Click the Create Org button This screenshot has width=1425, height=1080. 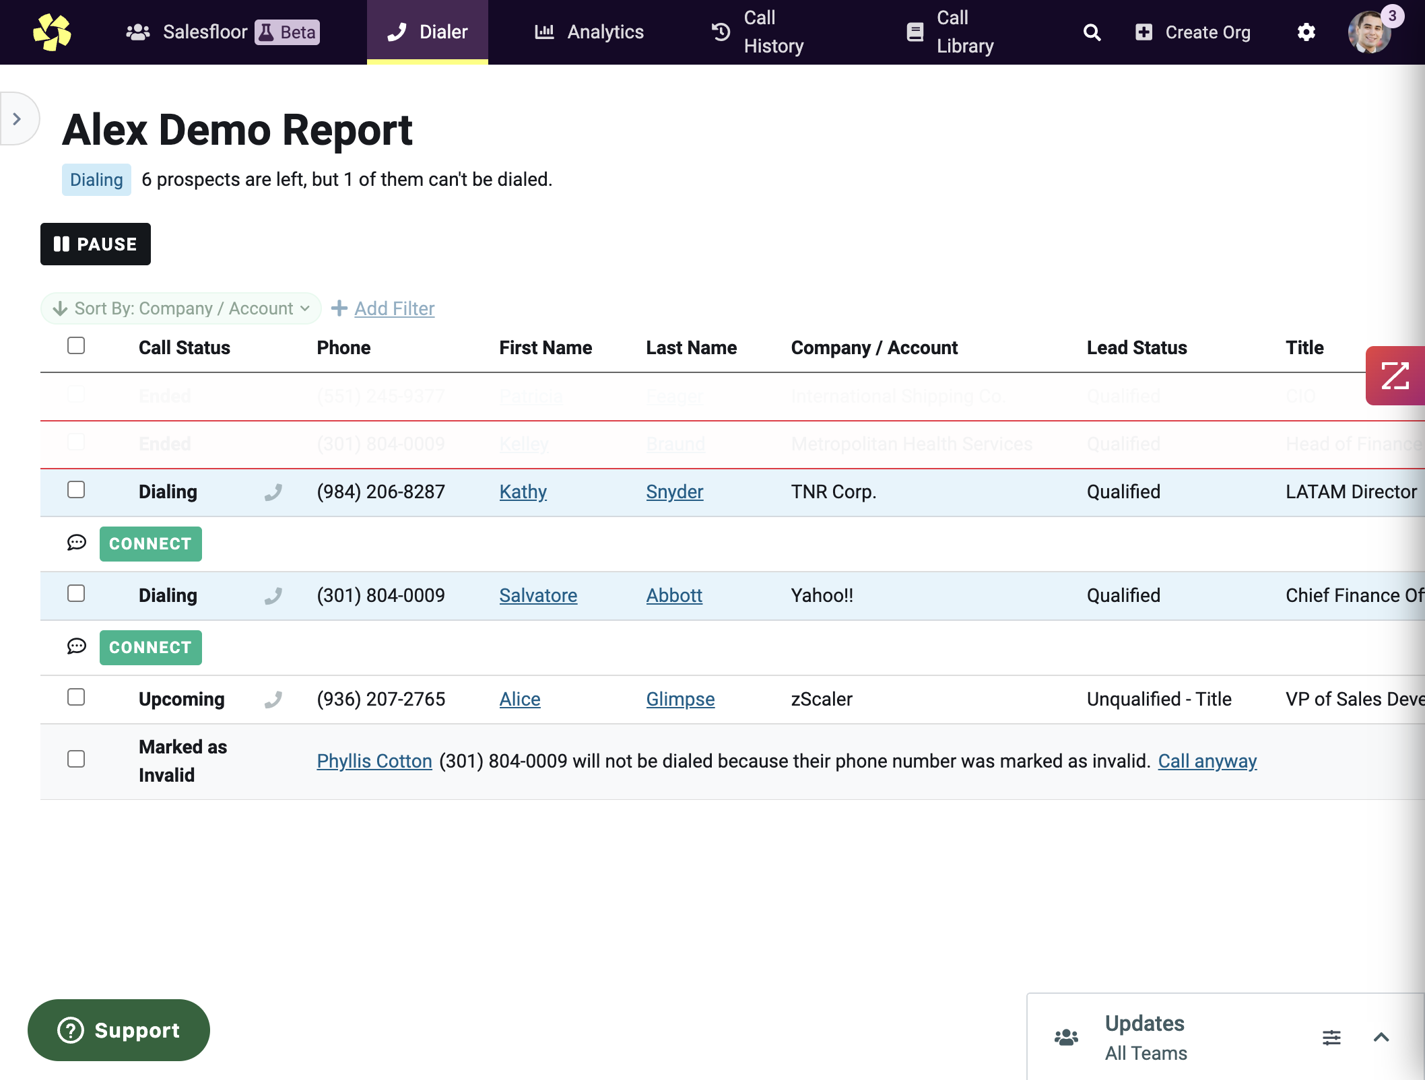pos(1193,32)
